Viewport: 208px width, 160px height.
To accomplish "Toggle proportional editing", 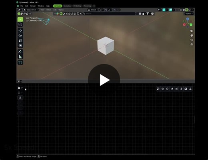I will point(114,10).
